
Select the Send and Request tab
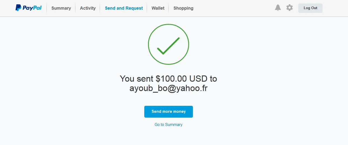(x=124, y=8)
